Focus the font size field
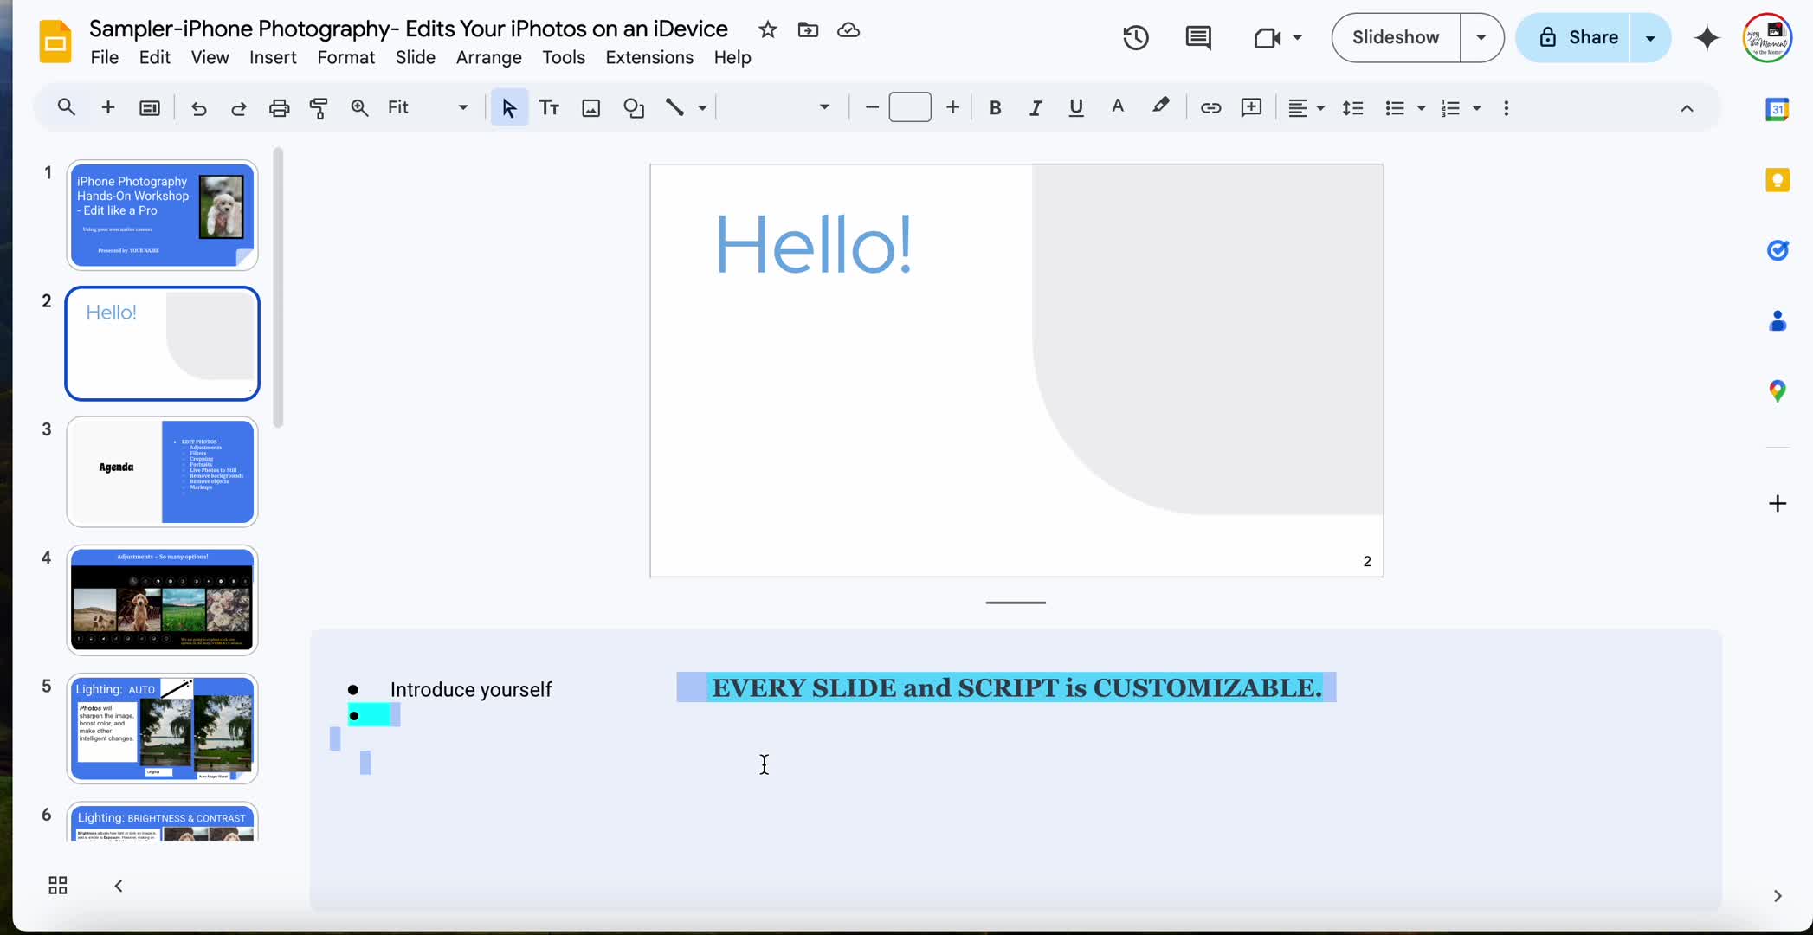 [910, 107]
